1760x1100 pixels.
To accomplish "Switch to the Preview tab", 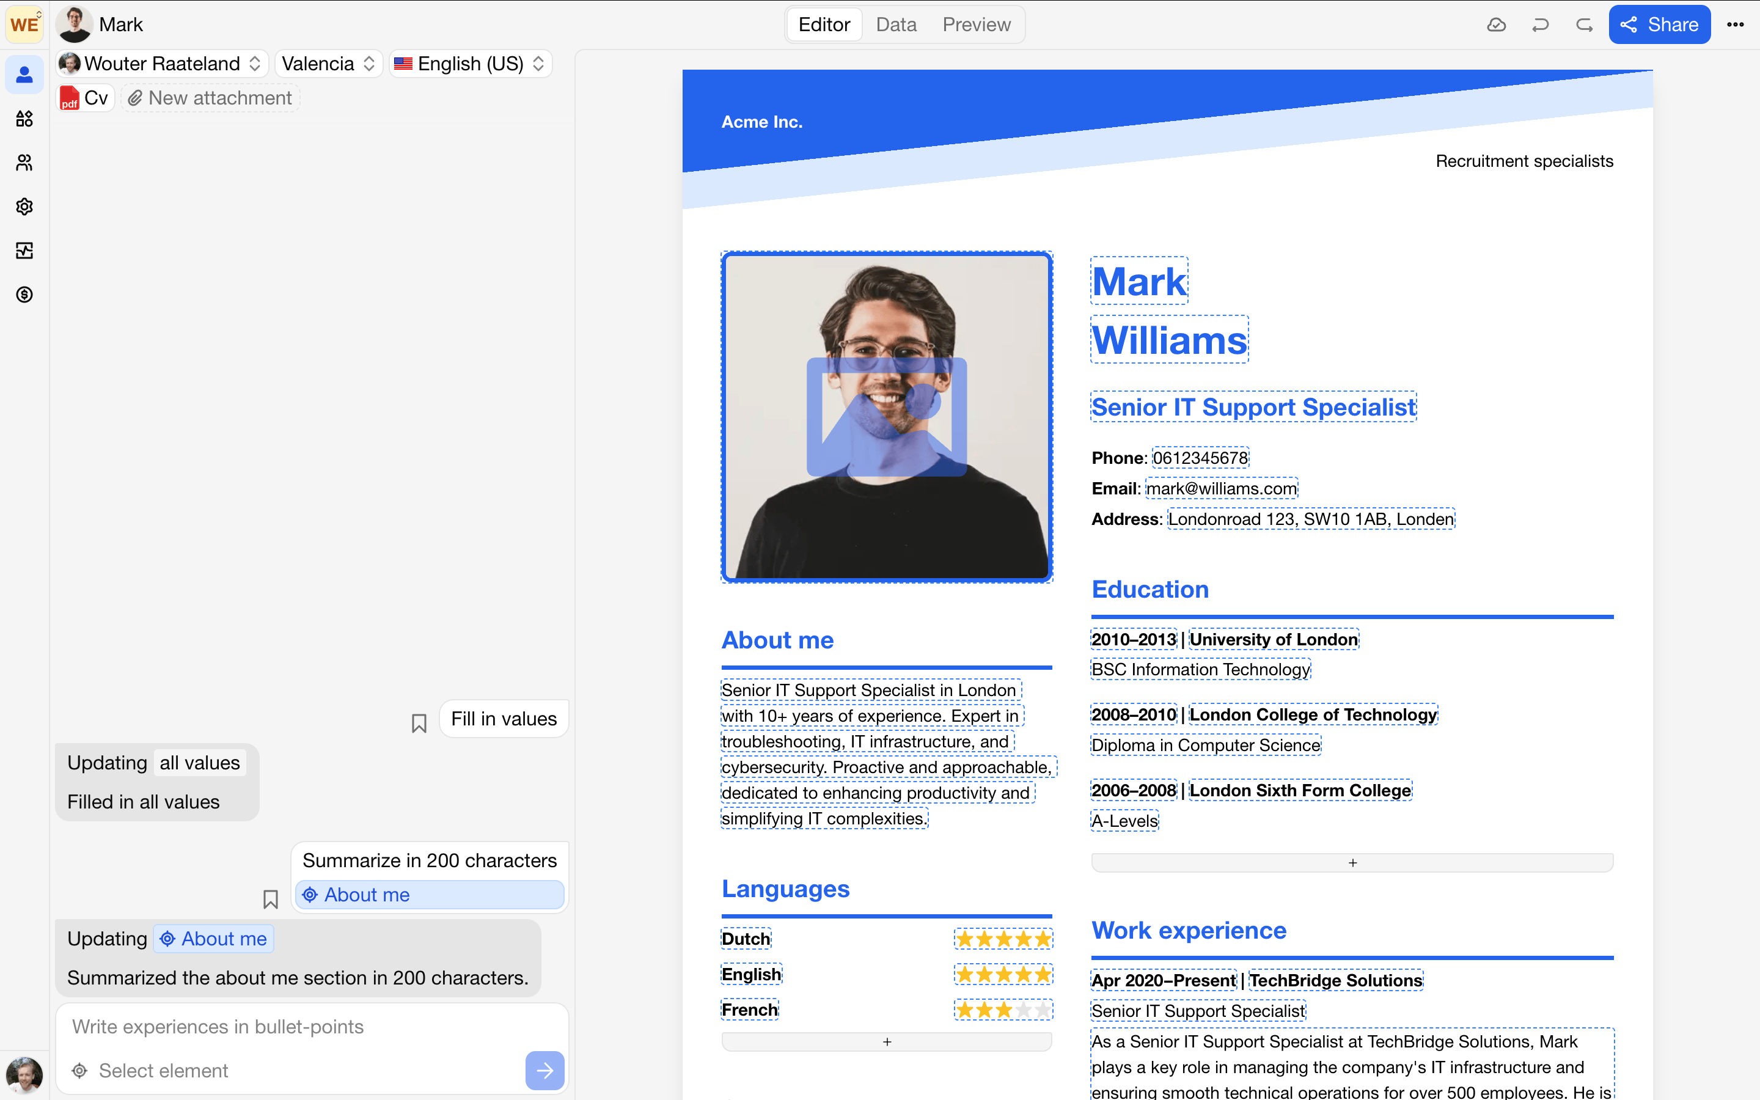I will tap(977, 24).
